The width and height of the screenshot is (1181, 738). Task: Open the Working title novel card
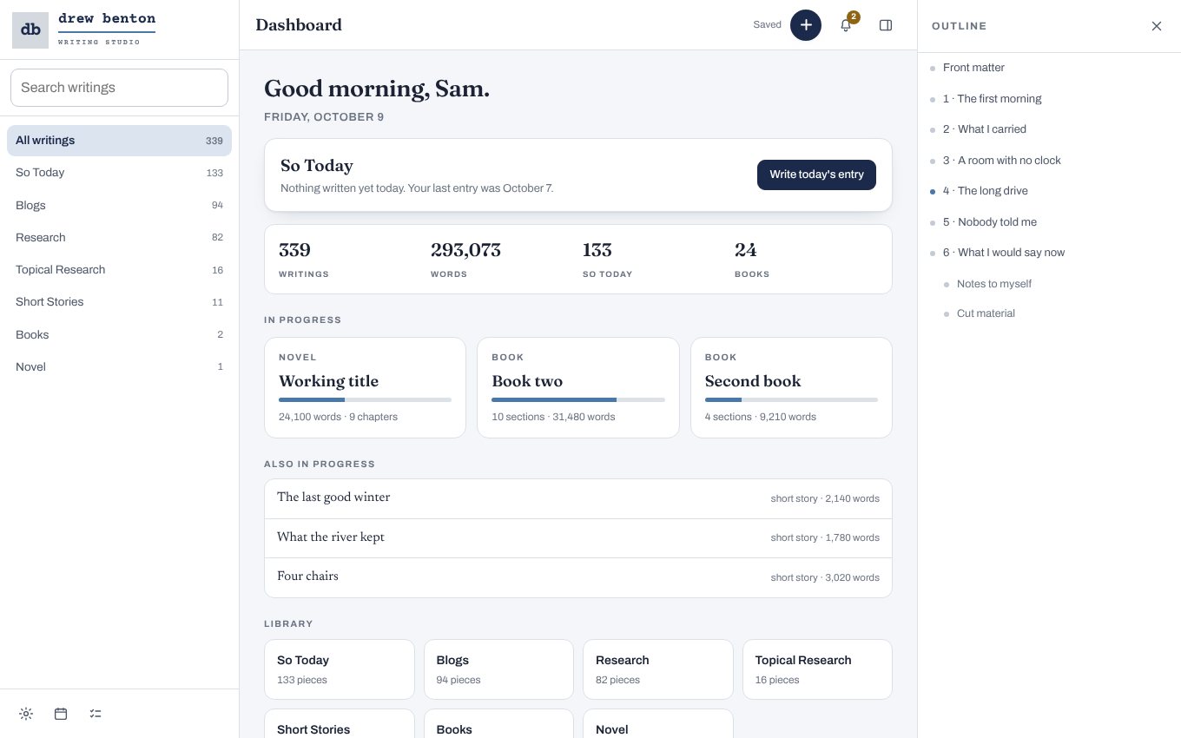pyautogui.click(x=365, y=387)
